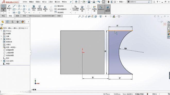170x95 pixels.
Task: Open the FeatureManager design tree tab
Action: [x=3, y=22]
